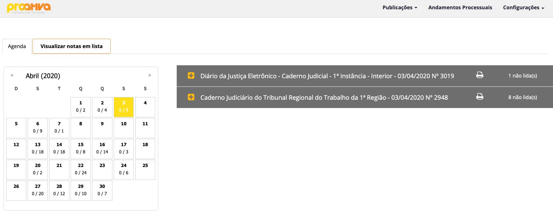Select April 8 in the calendar

[x=81, y=128]
